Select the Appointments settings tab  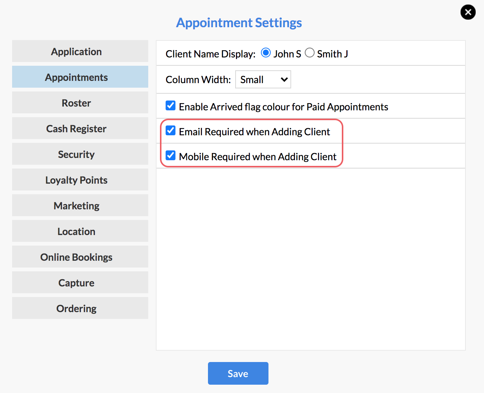[x=80, y=77]
